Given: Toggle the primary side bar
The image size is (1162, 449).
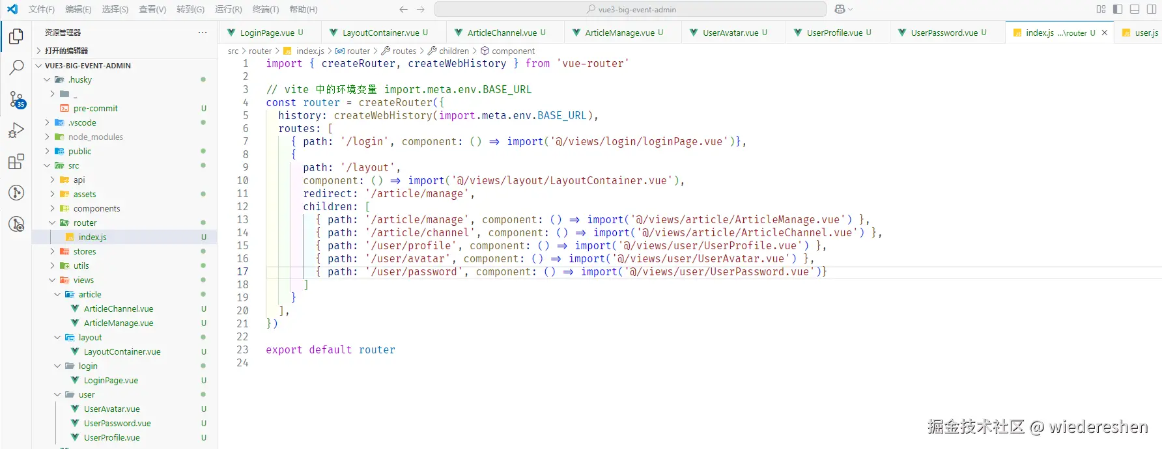Looking at the screenshot, I should pos(1118,9).
